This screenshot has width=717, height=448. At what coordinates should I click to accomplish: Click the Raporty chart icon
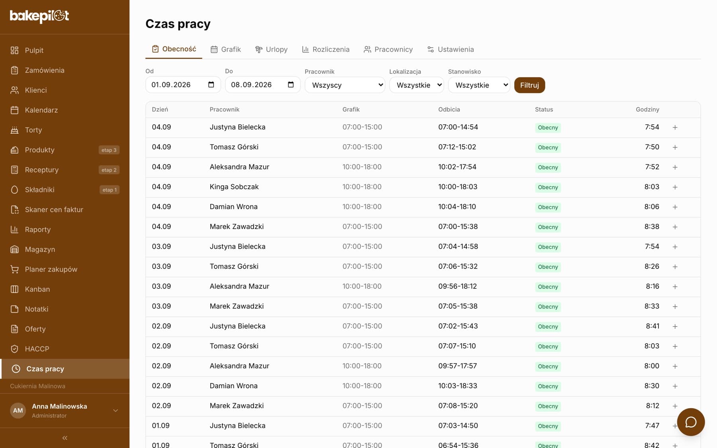tap(14, 229)
